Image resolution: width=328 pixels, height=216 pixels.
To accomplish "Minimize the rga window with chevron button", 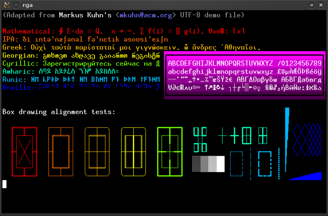I will 311,5.
